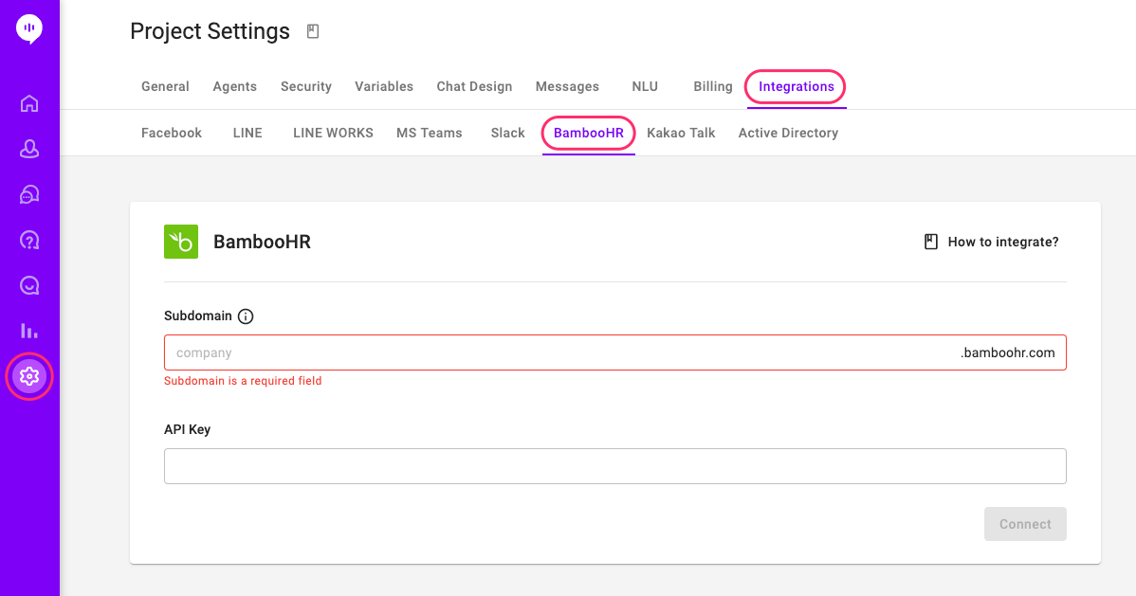Screen dimensions: 1136x596
Task: Select the BambooHR integration tab
Action: [588, 134]
